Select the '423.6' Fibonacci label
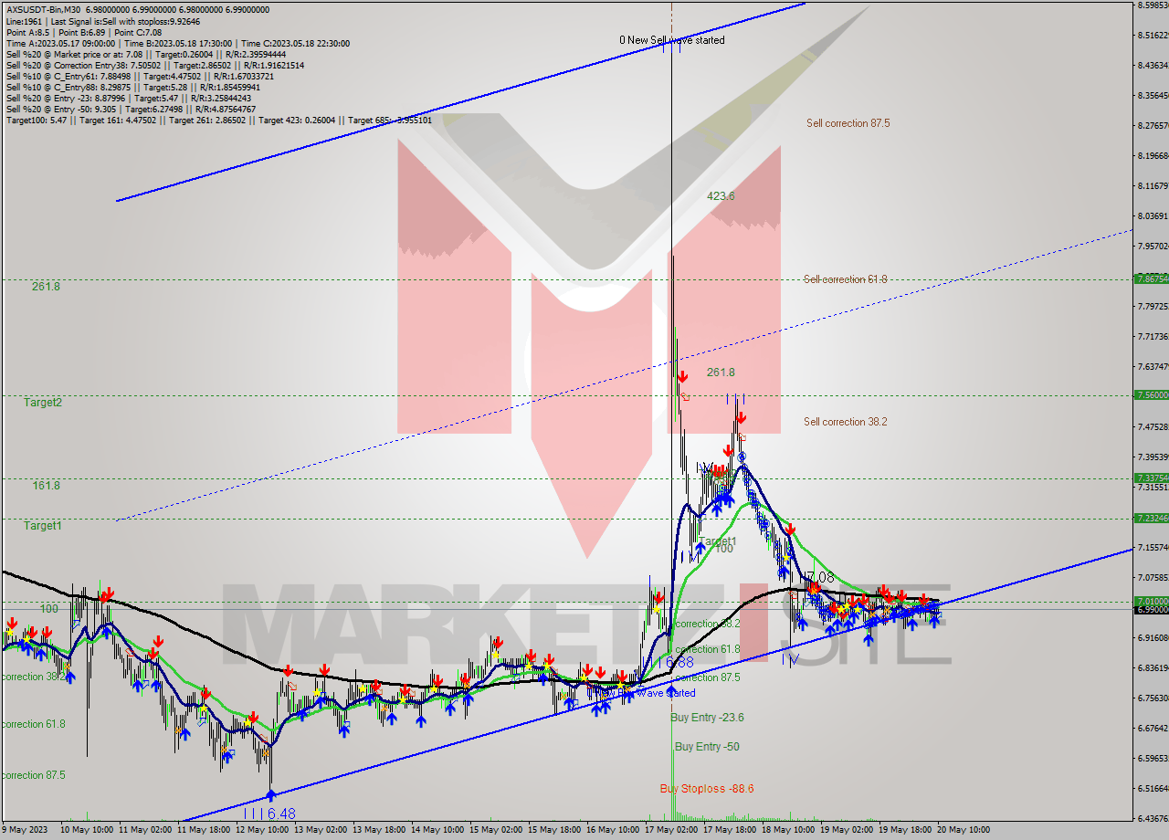This screenshot has width=1169, height=840. pos(721,196)
